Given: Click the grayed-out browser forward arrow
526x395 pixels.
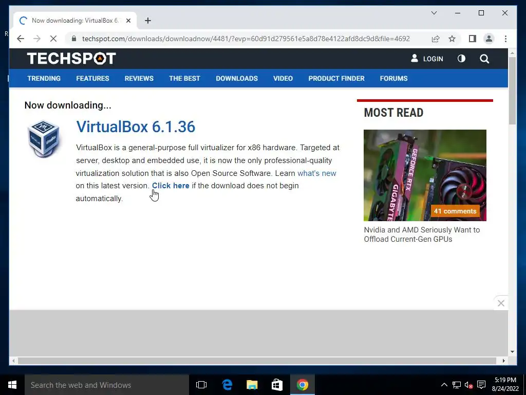Looking at the screenshot, I should [37, 39].
